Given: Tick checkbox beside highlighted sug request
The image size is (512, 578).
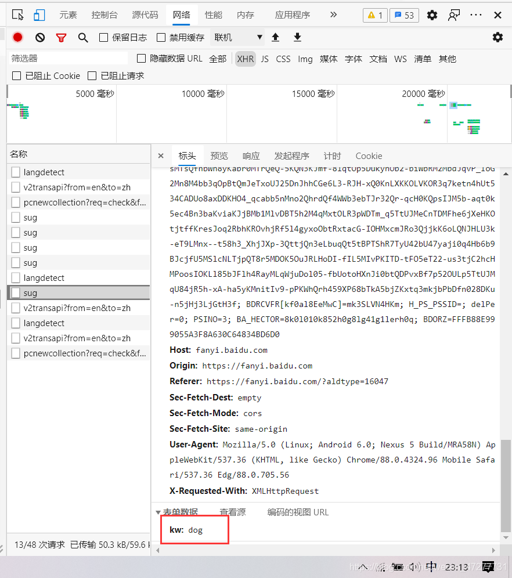Looking at the screenshot, I should click(x=16, y=292).
